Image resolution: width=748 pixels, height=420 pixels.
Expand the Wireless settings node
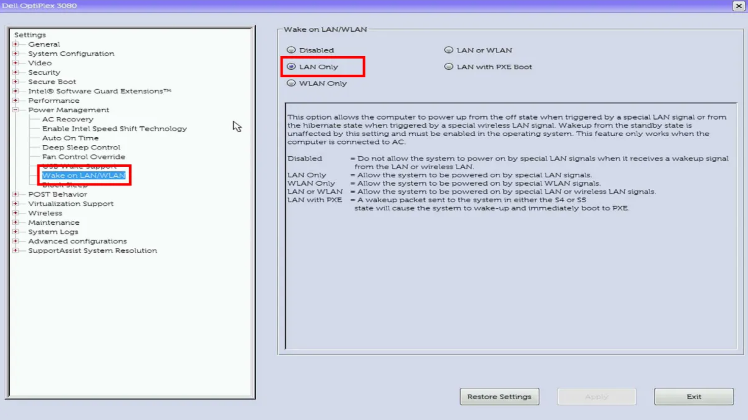[x=15, y=213]
